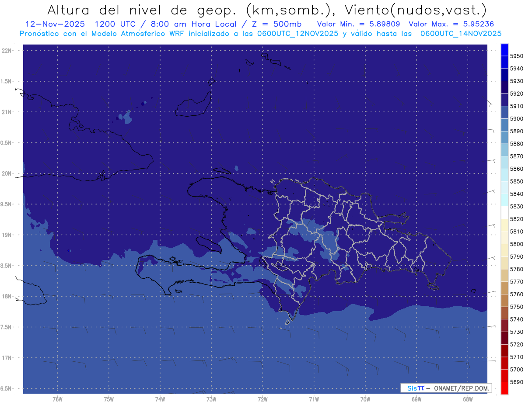Pick the legend swatch between 5760 and 5770
The image size is (525, 405).
(504, 288)
